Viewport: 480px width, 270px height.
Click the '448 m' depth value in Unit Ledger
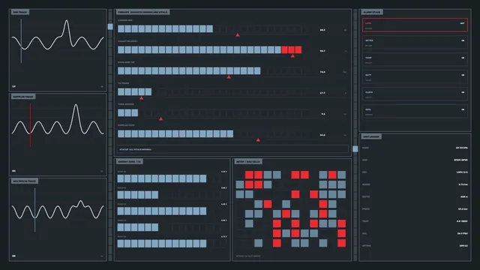463,196
